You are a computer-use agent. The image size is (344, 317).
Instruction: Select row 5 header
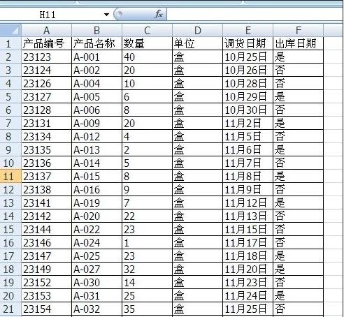(10, 96)
